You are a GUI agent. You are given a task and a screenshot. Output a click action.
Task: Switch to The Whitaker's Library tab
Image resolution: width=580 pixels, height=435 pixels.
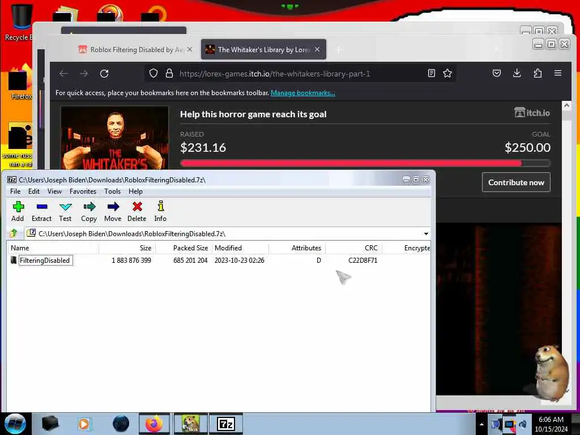point(263,50)
